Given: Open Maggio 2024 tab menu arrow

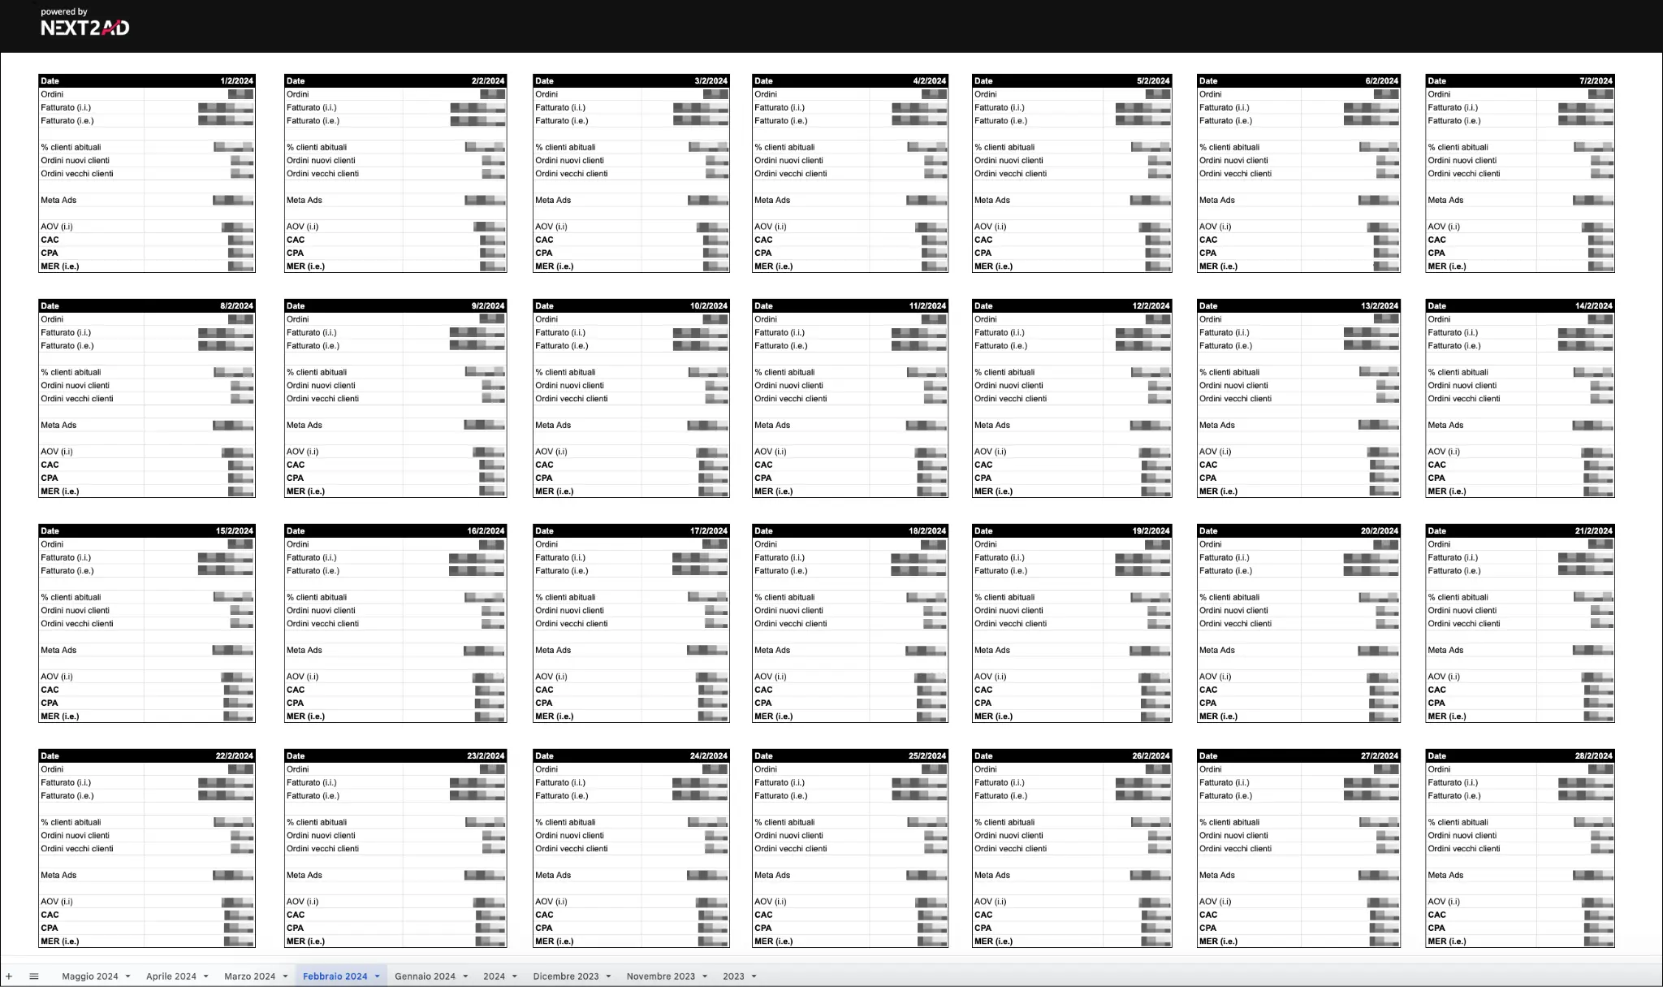Looking at the screenshot, I should [x=127, y=976].
